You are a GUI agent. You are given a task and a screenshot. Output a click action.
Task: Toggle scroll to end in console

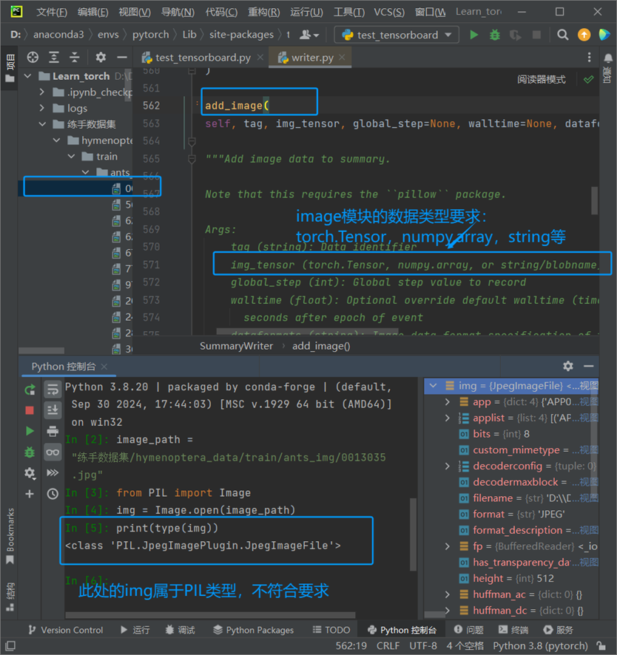pos(53,410)
